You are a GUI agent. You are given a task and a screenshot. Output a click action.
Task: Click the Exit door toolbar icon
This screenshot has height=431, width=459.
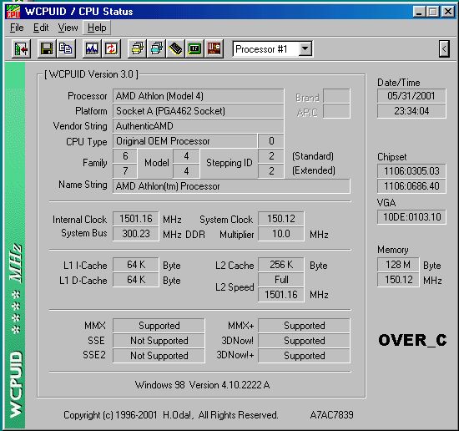21,48
